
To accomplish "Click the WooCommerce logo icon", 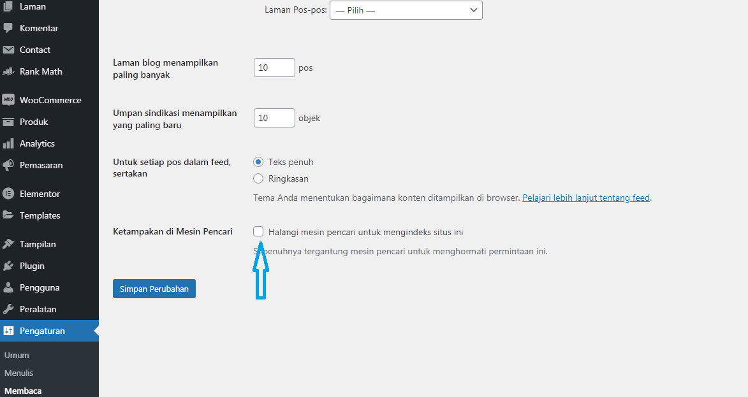I will point(8,100).
